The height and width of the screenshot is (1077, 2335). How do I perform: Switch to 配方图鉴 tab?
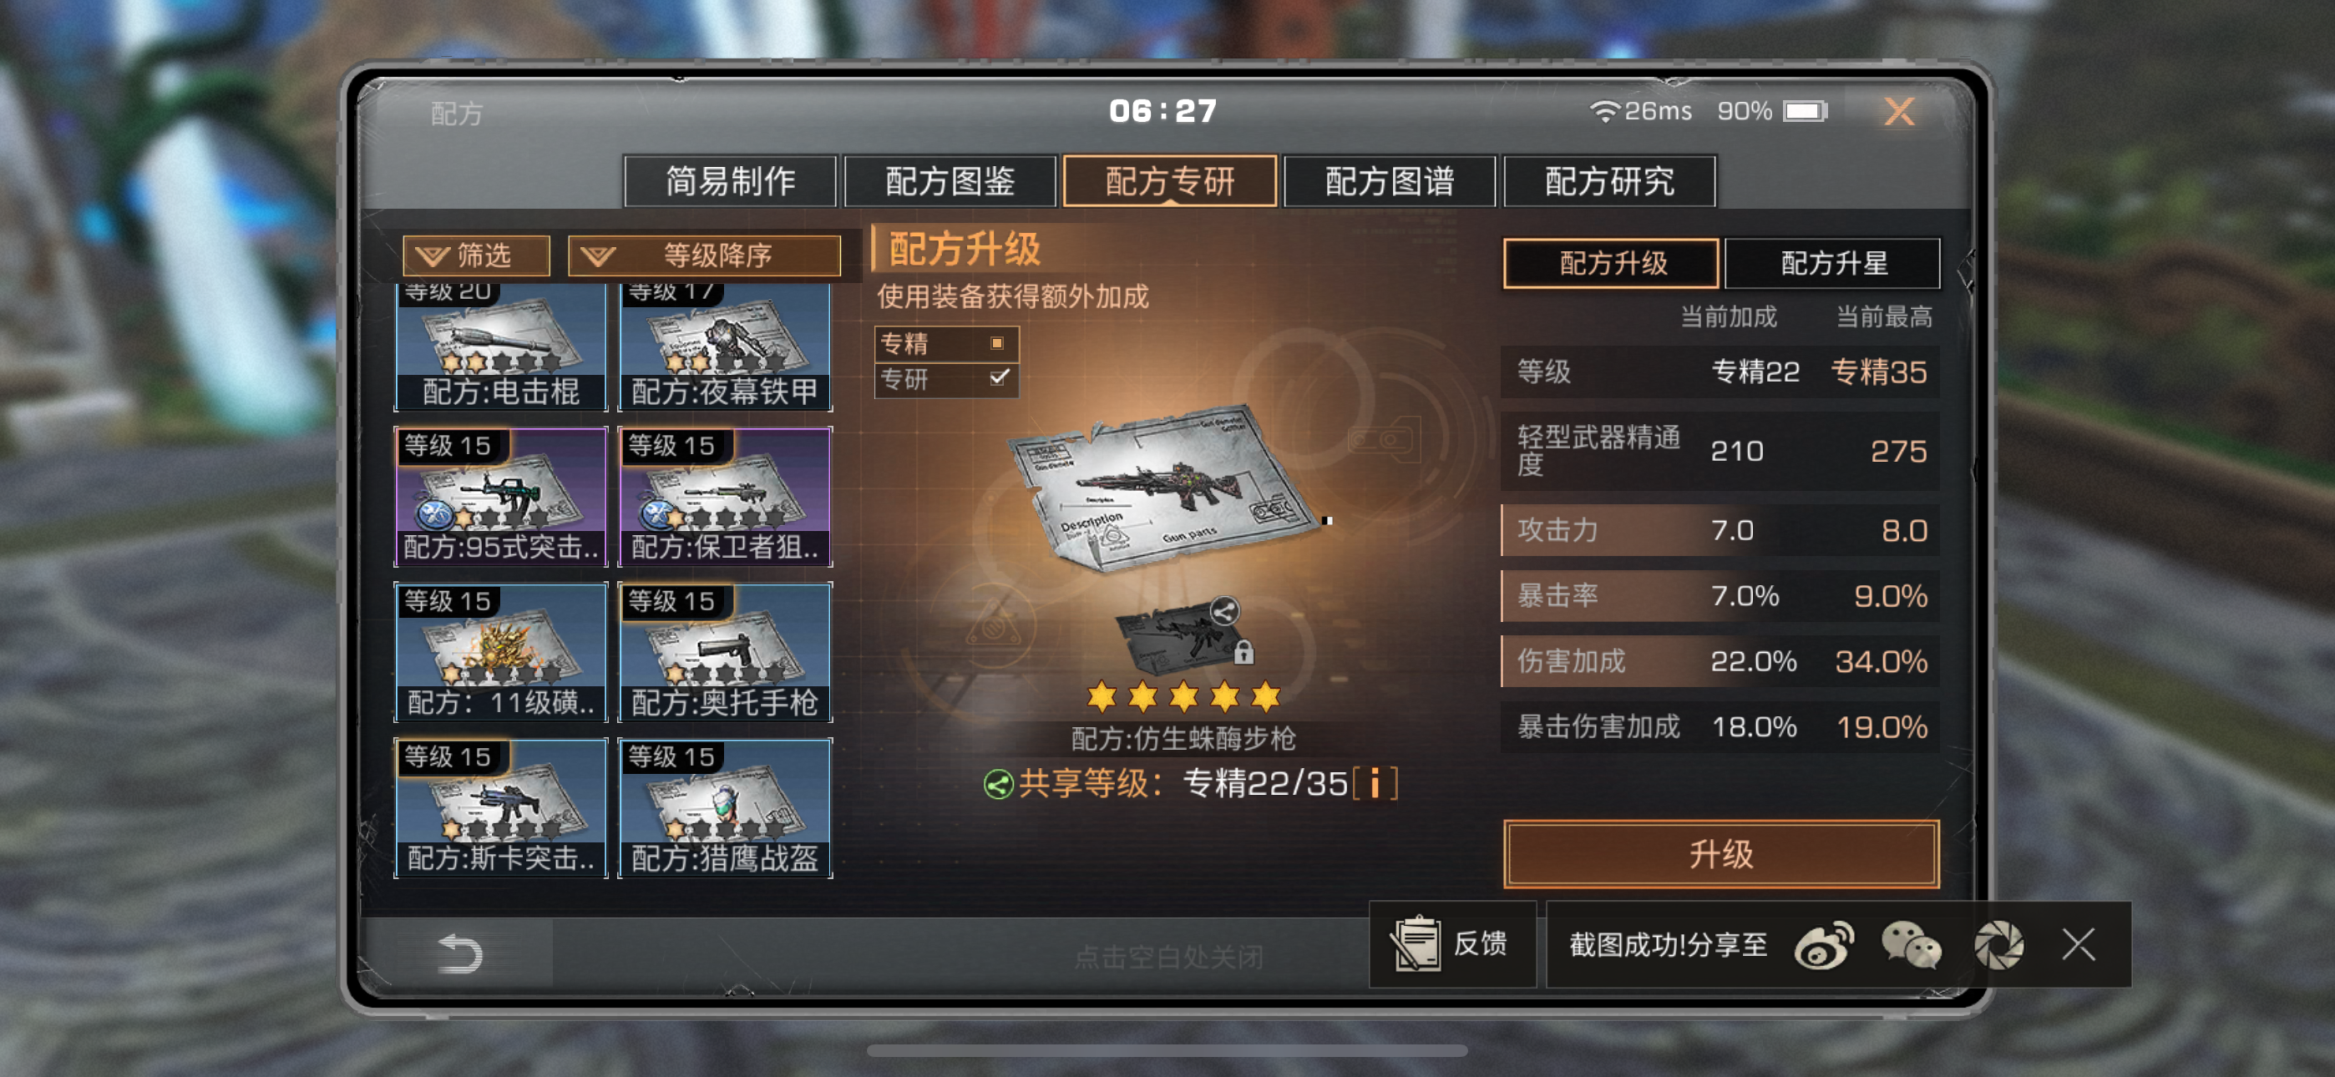[950, 181]
